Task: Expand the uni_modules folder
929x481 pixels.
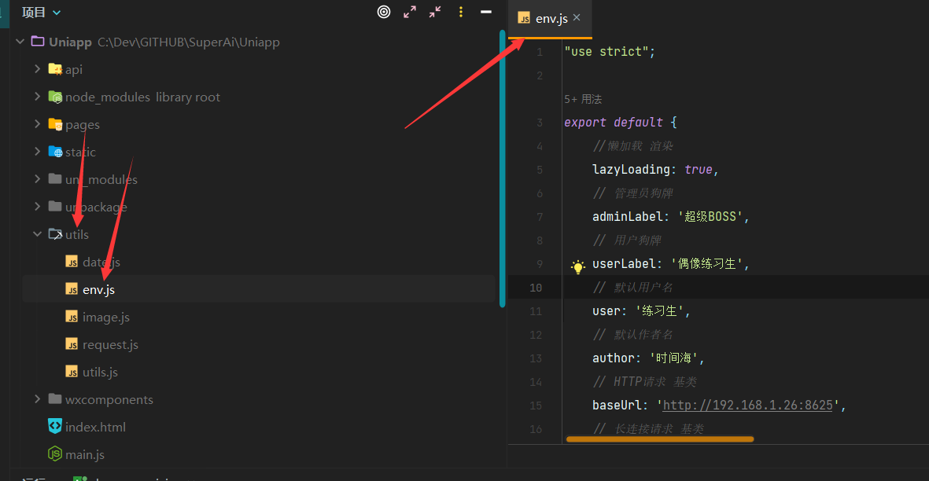Action: (37, 179)
